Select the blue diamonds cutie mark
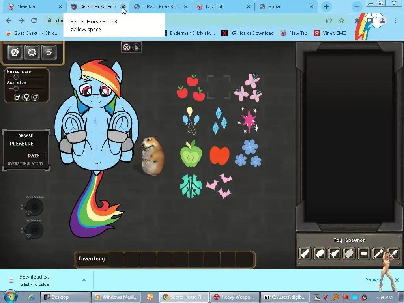The height and width of the screenshot is (303, 404). coord(219,120)
